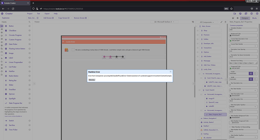Click search icon in Palette
The image size is (260, 140).
[x=29, y=22]
